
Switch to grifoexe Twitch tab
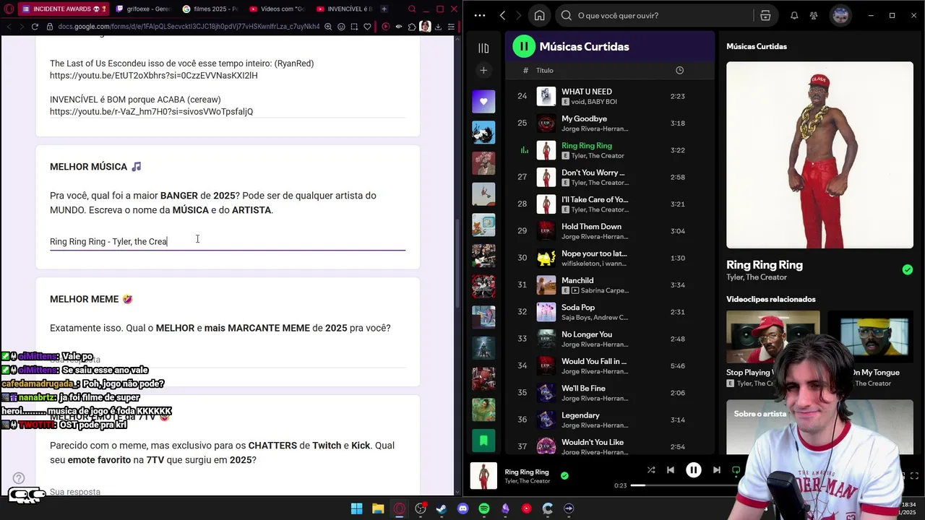pyautogui.click(x=143, y=9)
